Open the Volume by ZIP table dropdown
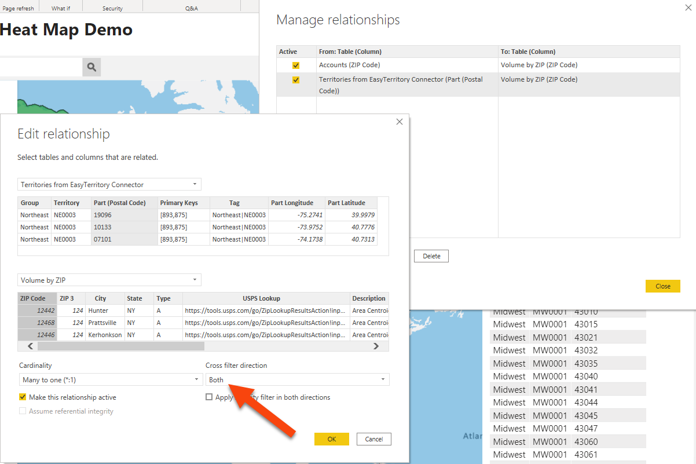696x464 pixels. tap(110, 280)
